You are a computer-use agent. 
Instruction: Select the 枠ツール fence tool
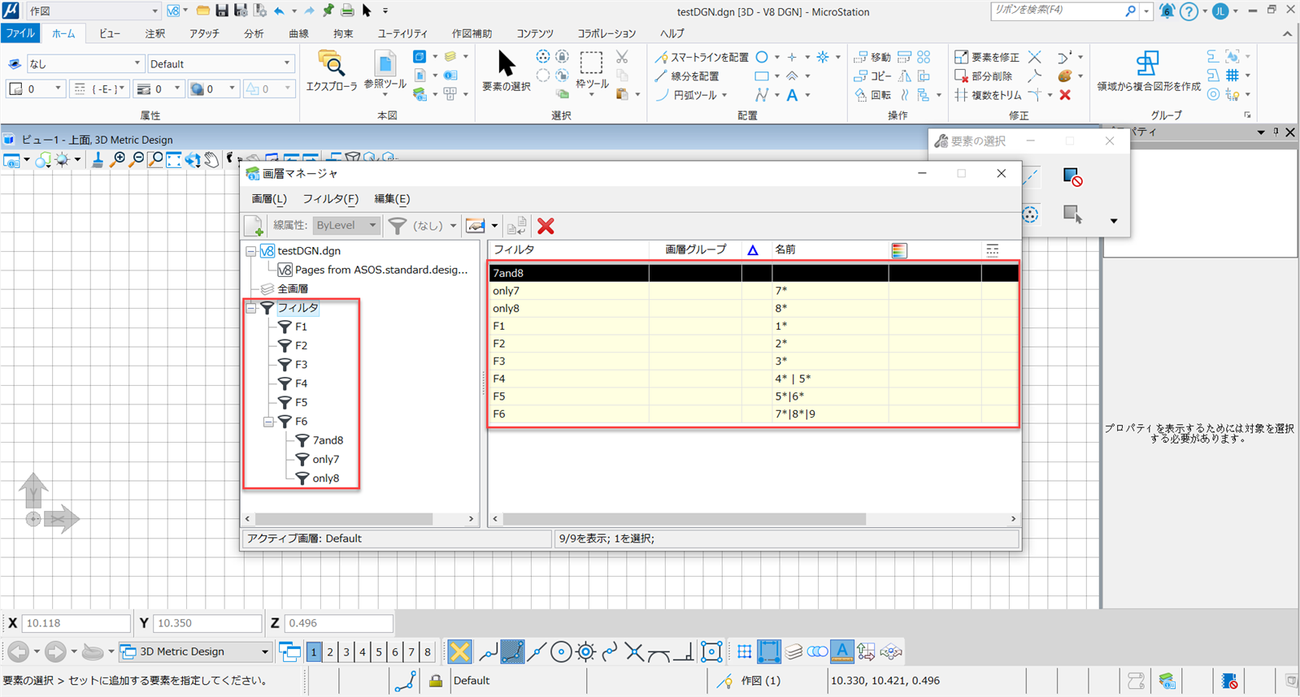(591, 71)
